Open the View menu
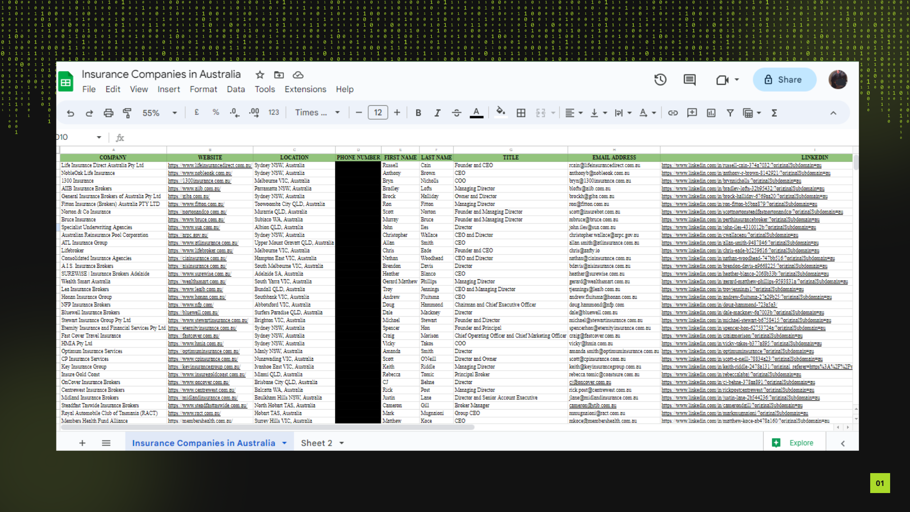The width and height of the screenshot is (910, 512). 139,89
